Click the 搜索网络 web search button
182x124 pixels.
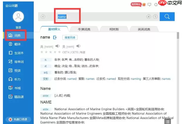pyautogui.click(x=70, y=37)
